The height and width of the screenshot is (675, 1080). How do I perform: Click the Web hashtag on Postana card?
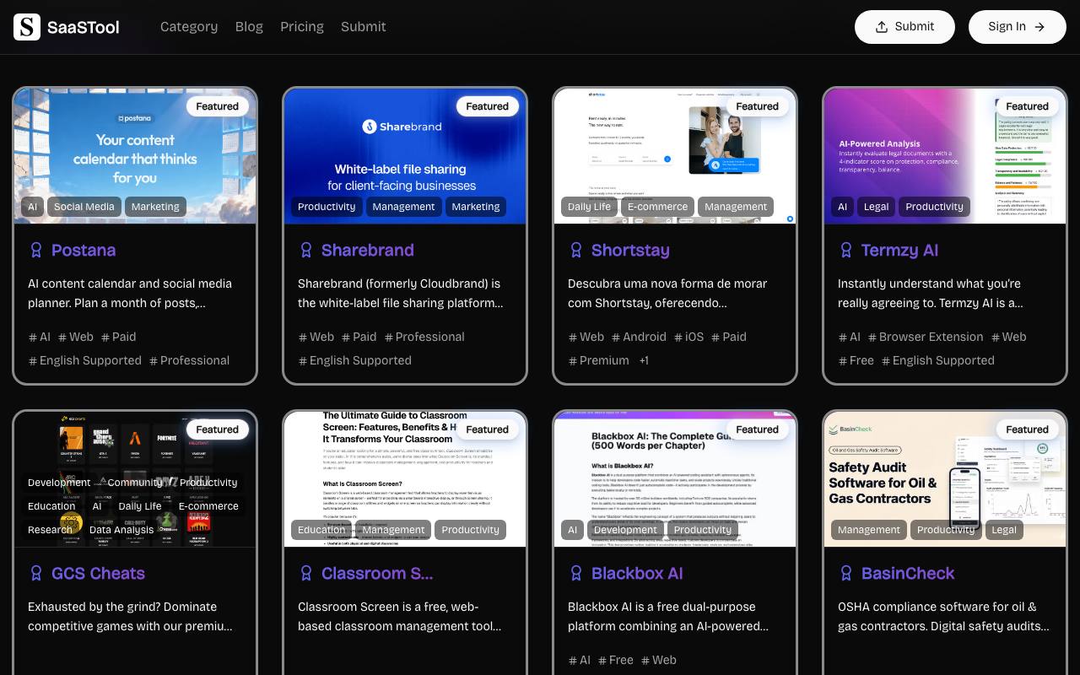[x=76, y=337]
